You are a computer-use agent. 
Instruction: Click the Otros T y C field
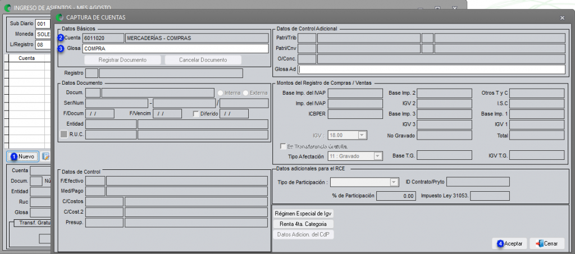[x=537, y=93]
